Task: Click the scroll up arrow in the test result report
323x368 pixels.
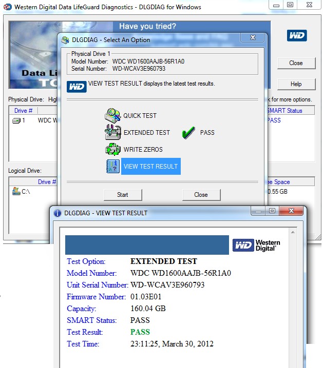Action: tap(293, 232)
